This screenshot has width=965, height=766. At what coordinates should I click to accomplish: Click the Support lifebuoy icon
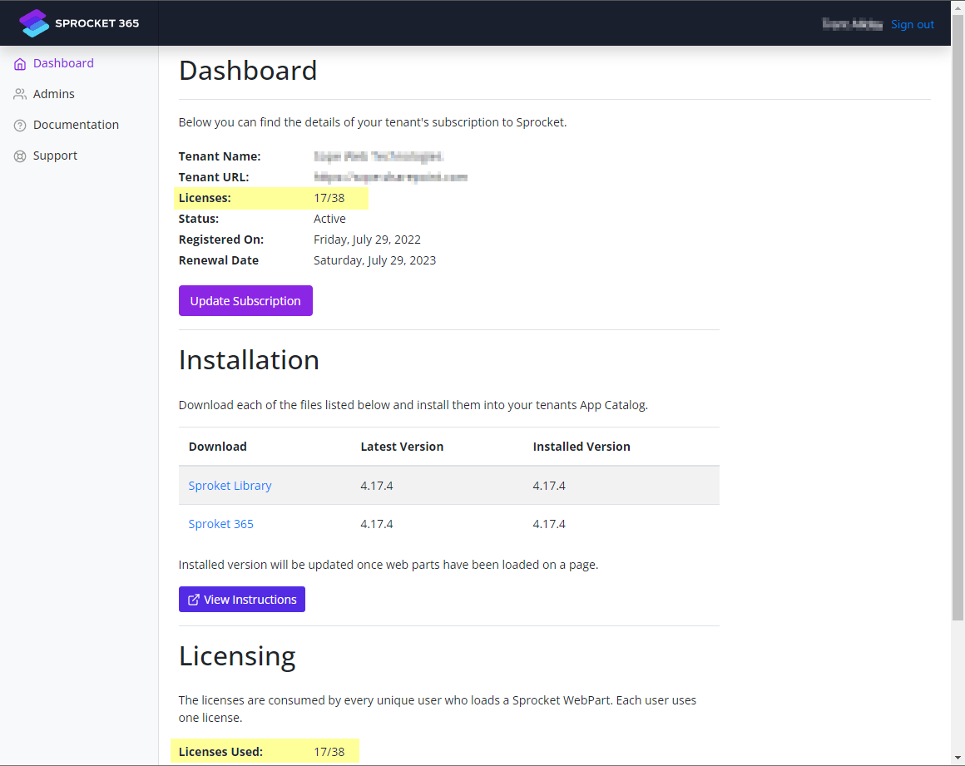coord(20,156)
